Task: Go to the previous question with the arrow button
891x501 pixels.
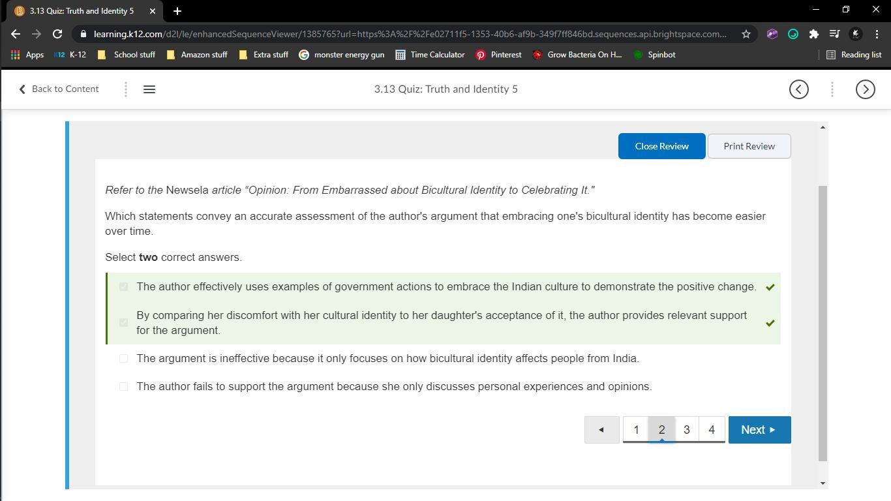Action: click(x=602, y=430)
